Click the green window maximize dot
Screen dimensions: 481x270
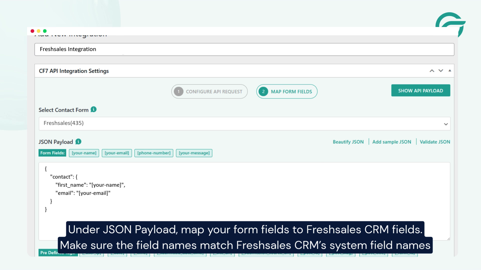(45, 31)
